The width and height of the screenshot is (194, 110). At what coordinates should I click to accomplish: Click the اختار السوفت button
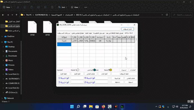pyautogui.click(x=127, y=29)
